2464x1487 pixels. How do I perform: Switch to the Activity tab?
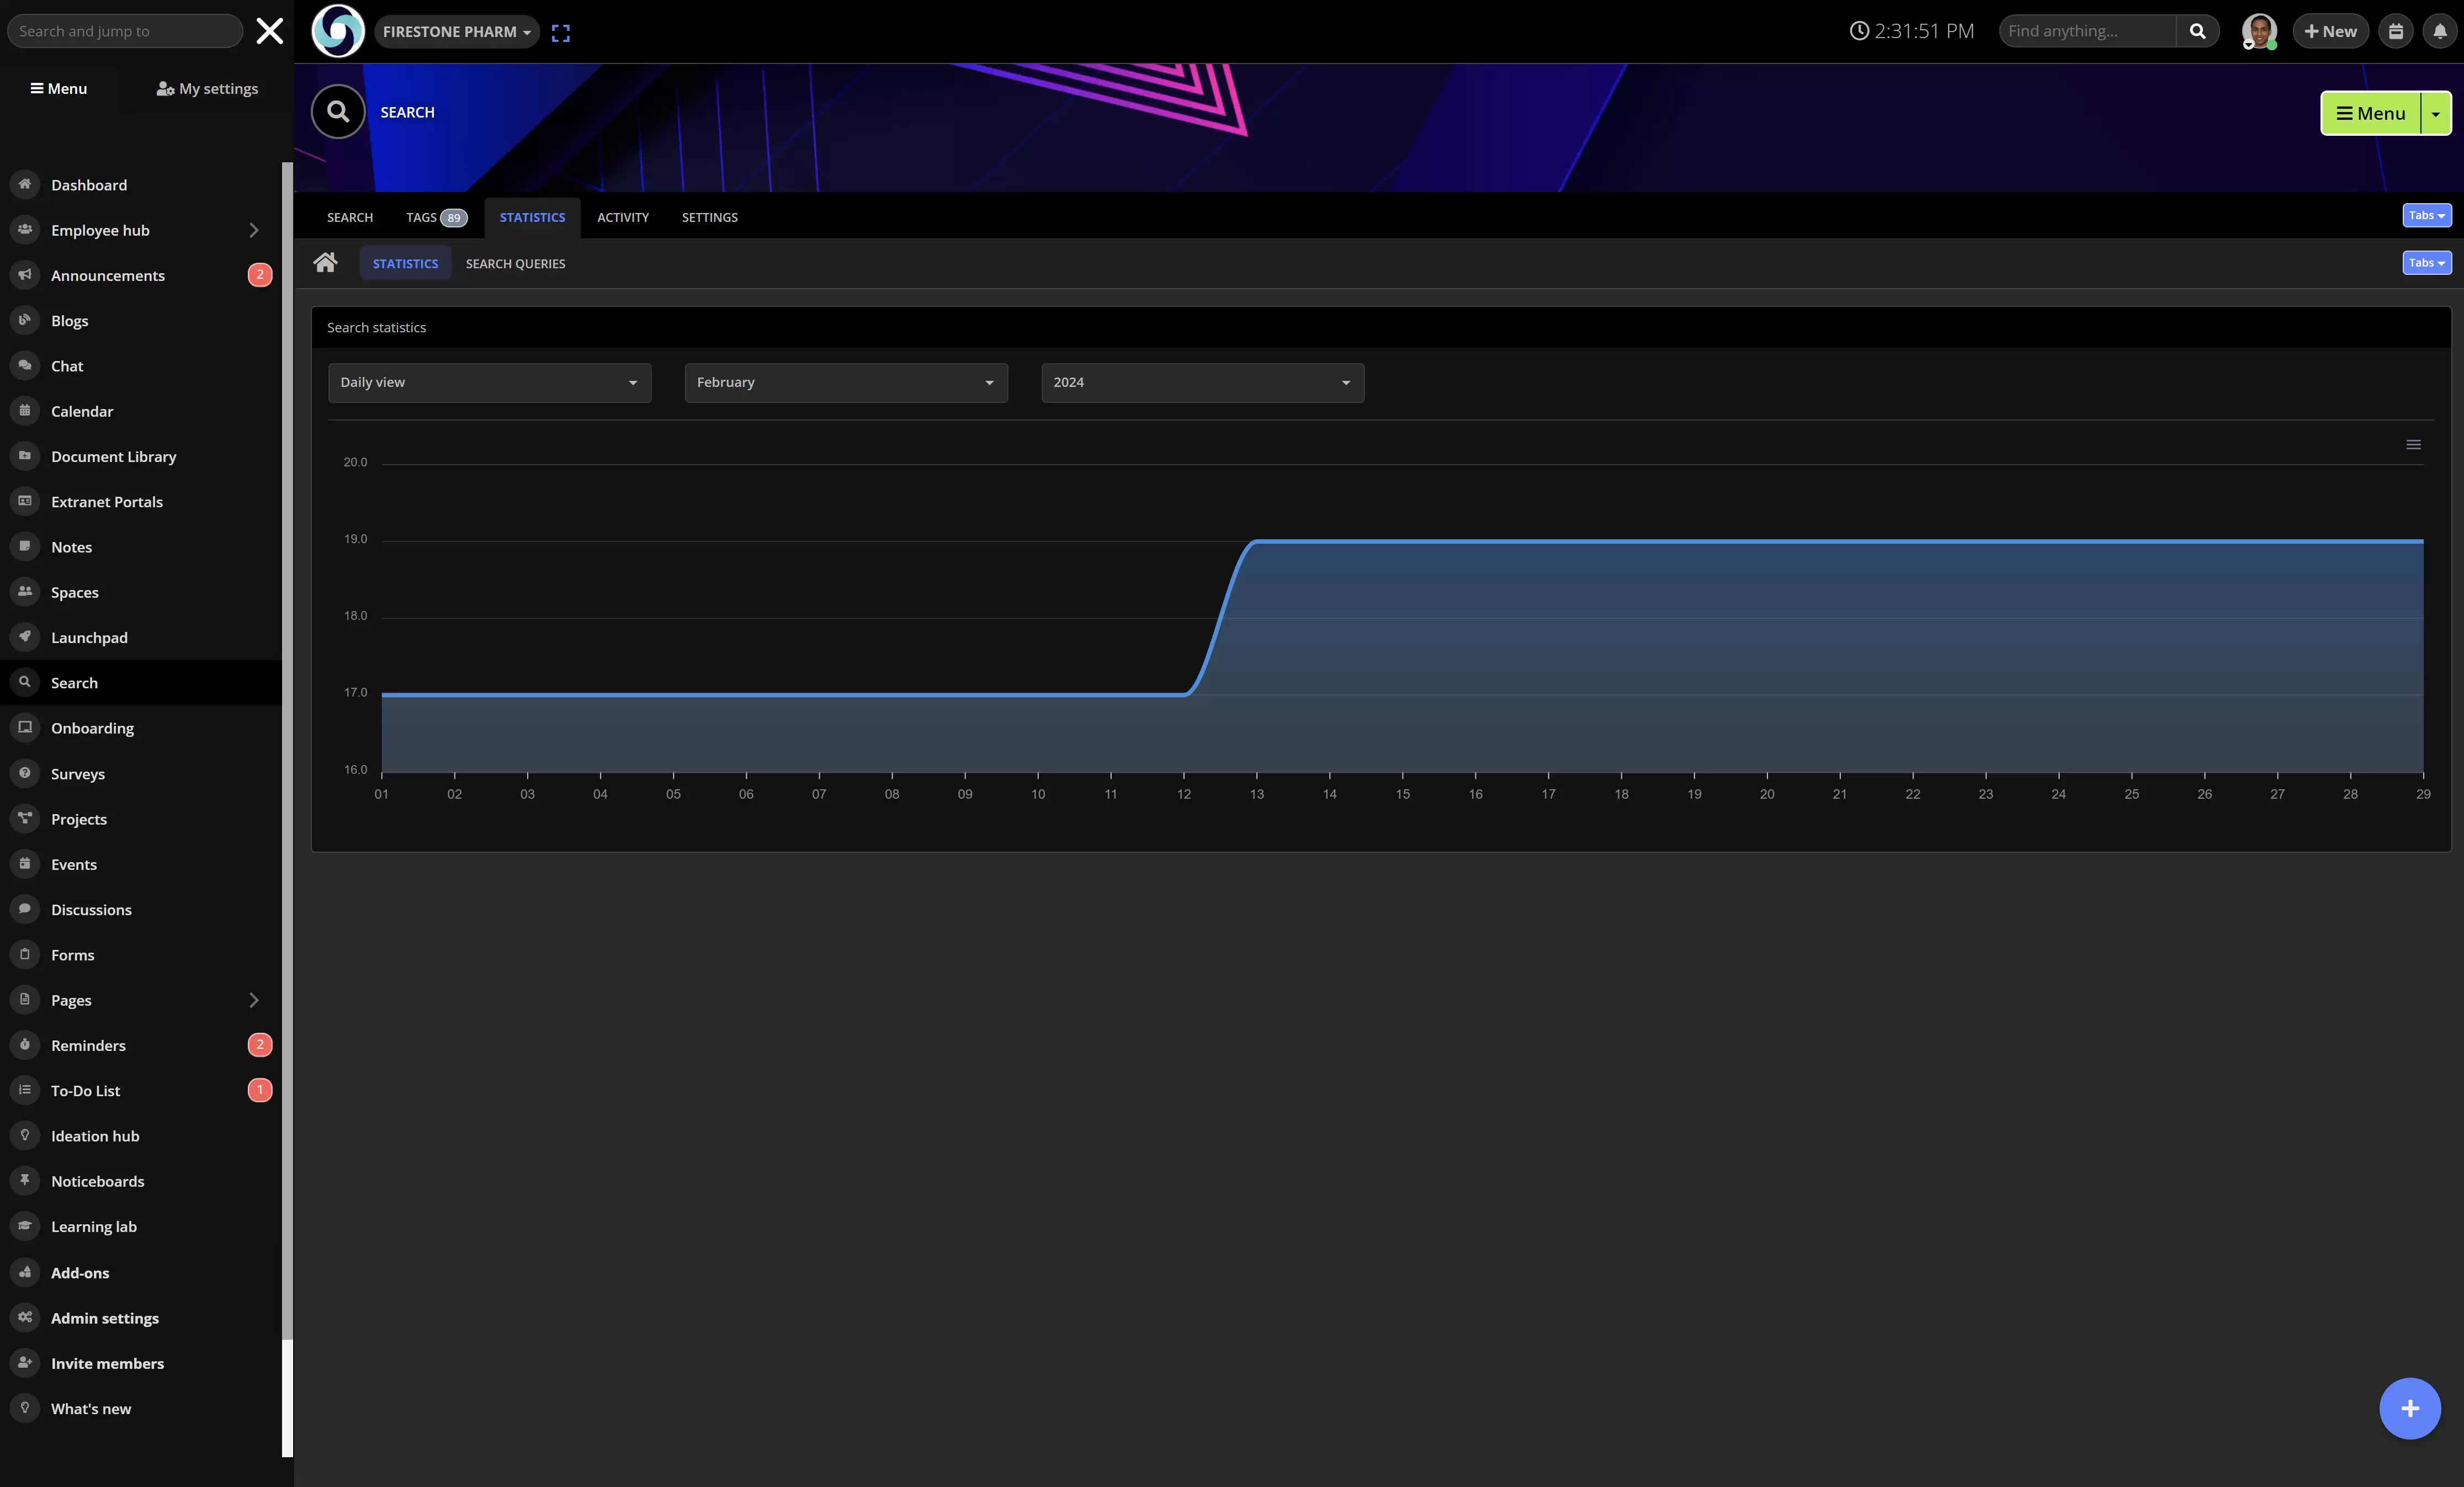622,217
